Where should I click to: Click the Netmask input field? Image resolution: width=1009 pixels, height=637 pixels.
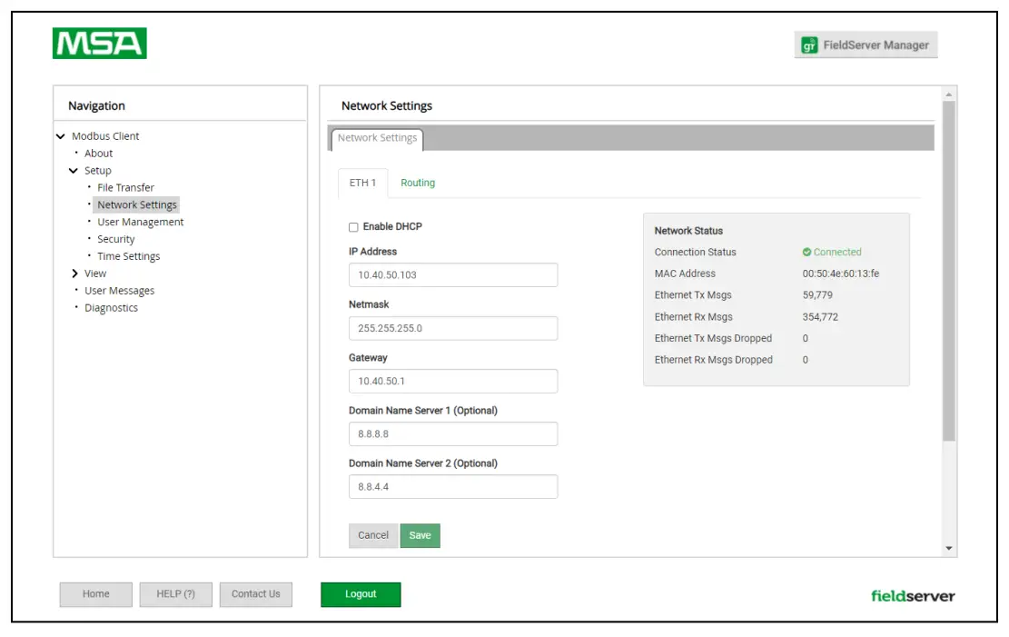pos(453,328)
